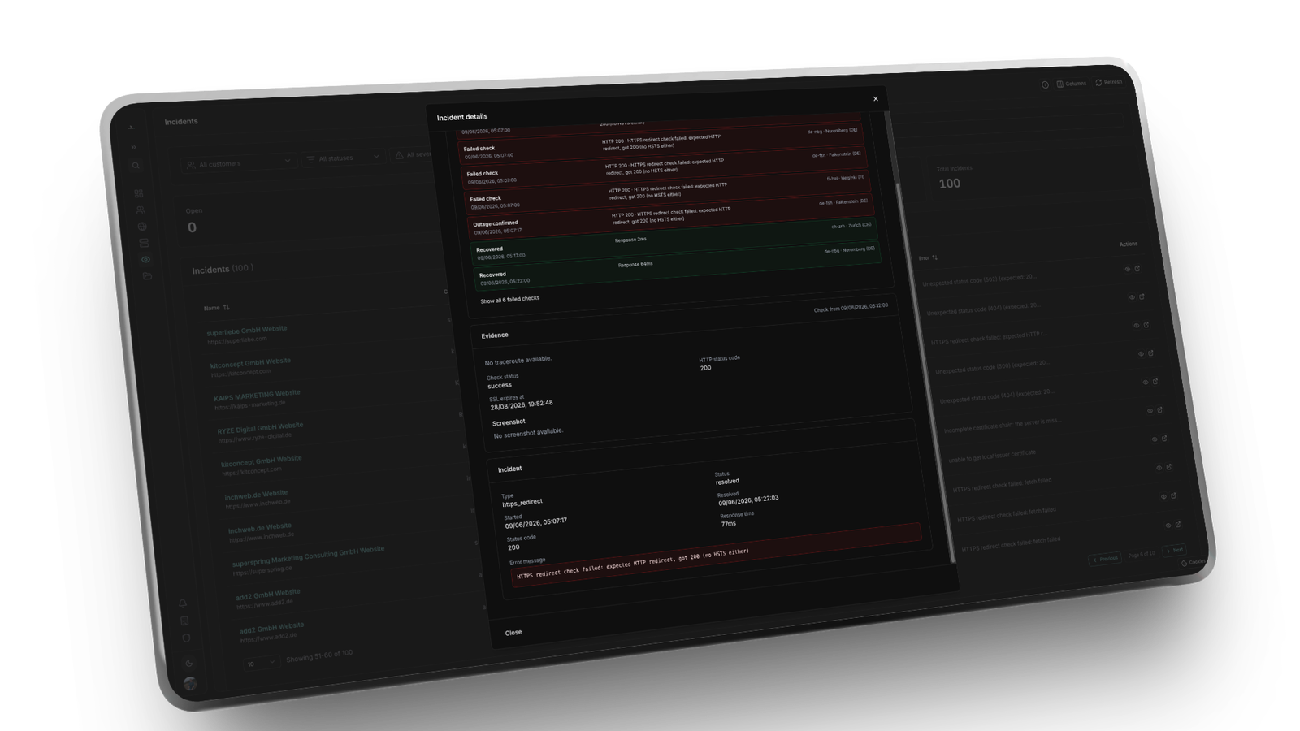Expand sidebar with double chevron

click(134, 148)
